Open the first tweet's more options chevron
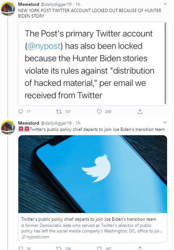The height and width of the screenshot is (250, 174). click(x=165, y=4)
